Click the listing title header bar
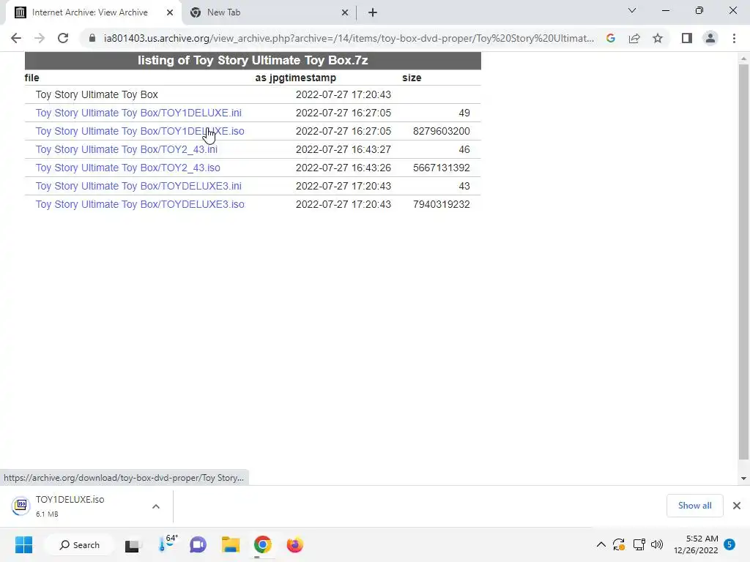Screen dimensions: 750x562 point(253,60)
